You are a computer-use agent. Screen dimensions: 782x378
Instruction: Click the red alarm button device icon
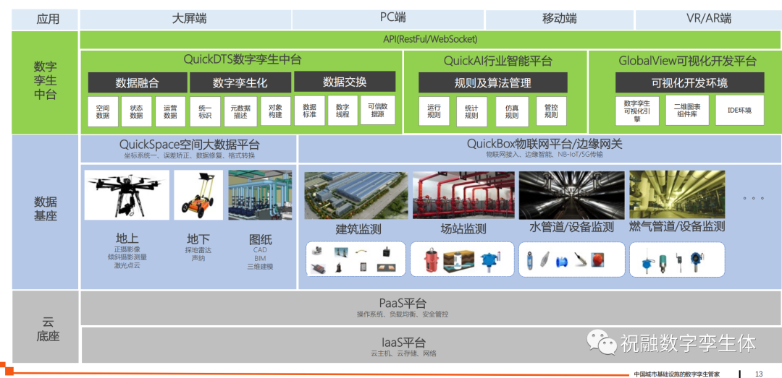(599, 259)
